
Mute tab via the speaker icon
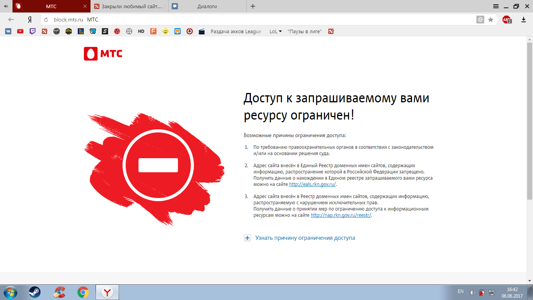coord(6,6)
